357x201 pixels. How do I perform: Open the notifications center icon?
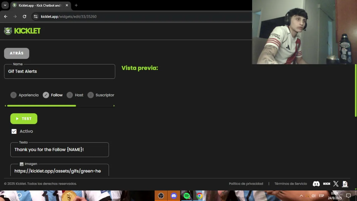(348, 196)
